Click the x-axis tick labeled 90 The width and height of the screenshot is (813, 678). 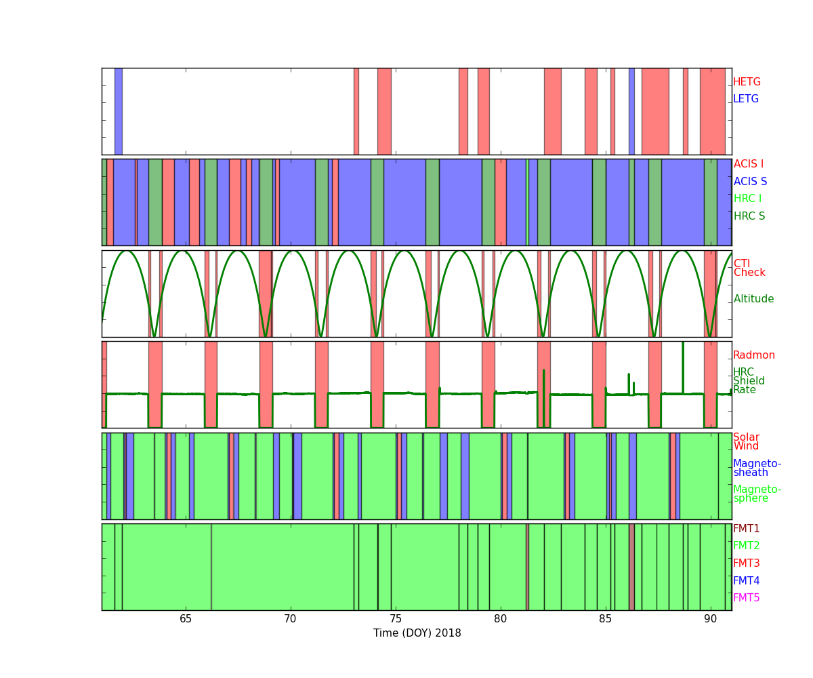point(710,620)
